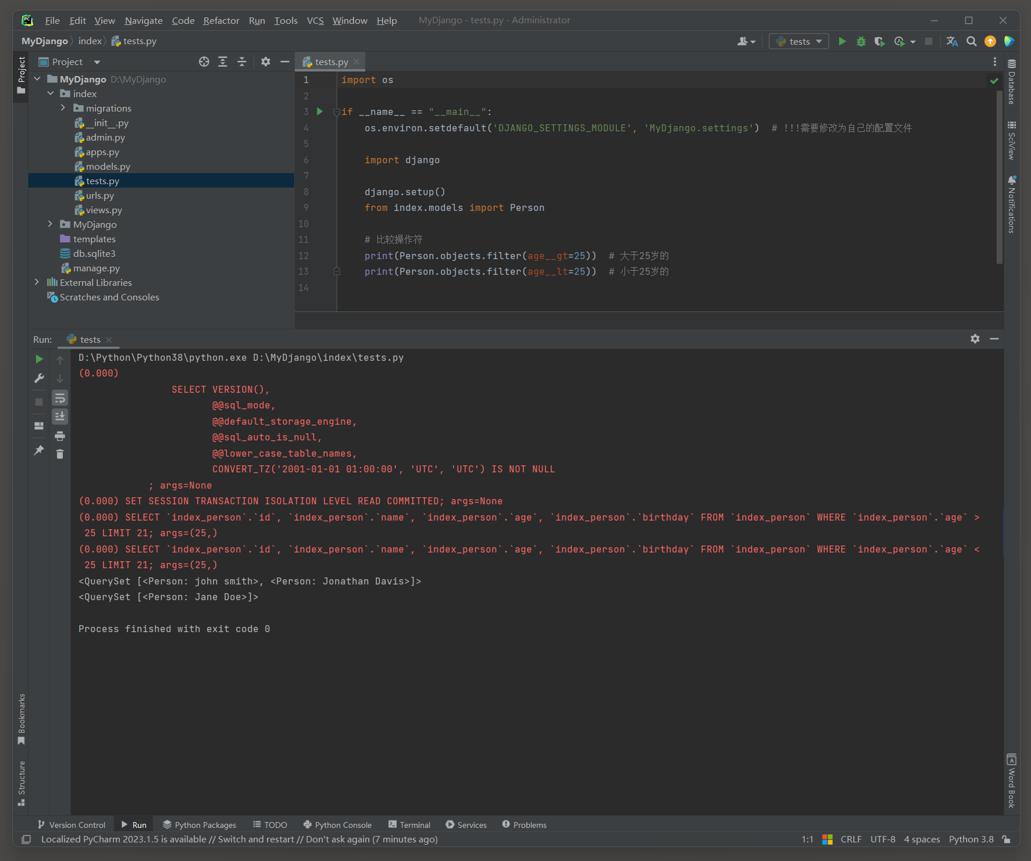The image size is (1031, 861).
Task: Open the File menu
Action: click(x=52, y=20)
